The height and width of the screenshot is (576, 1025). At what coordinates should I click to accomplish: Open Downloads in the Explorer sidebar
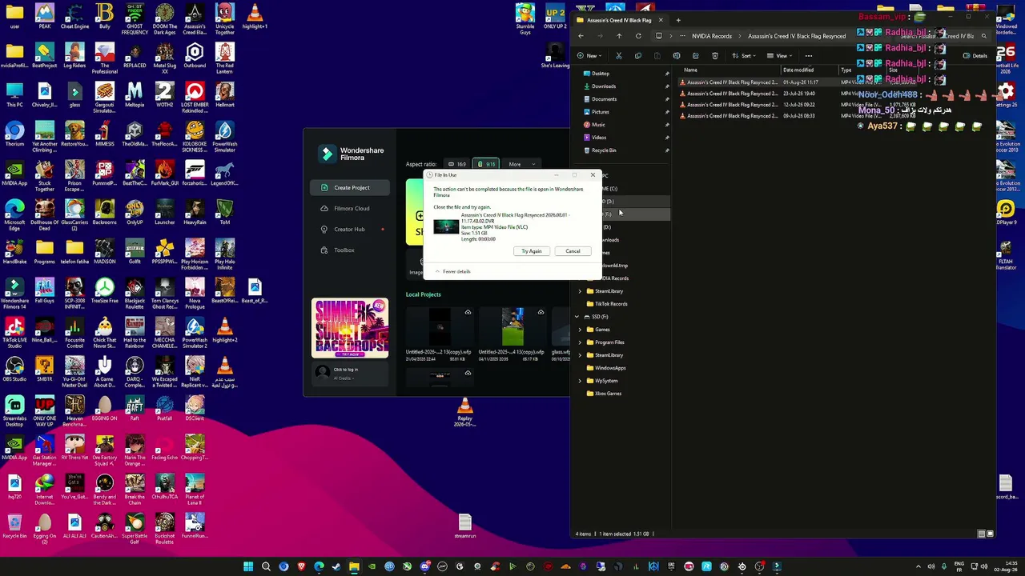click(x=604, y=86)
